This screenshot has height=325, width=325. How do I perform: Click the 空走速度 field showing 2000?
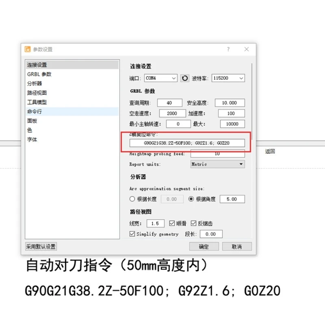tap(172, 113)
